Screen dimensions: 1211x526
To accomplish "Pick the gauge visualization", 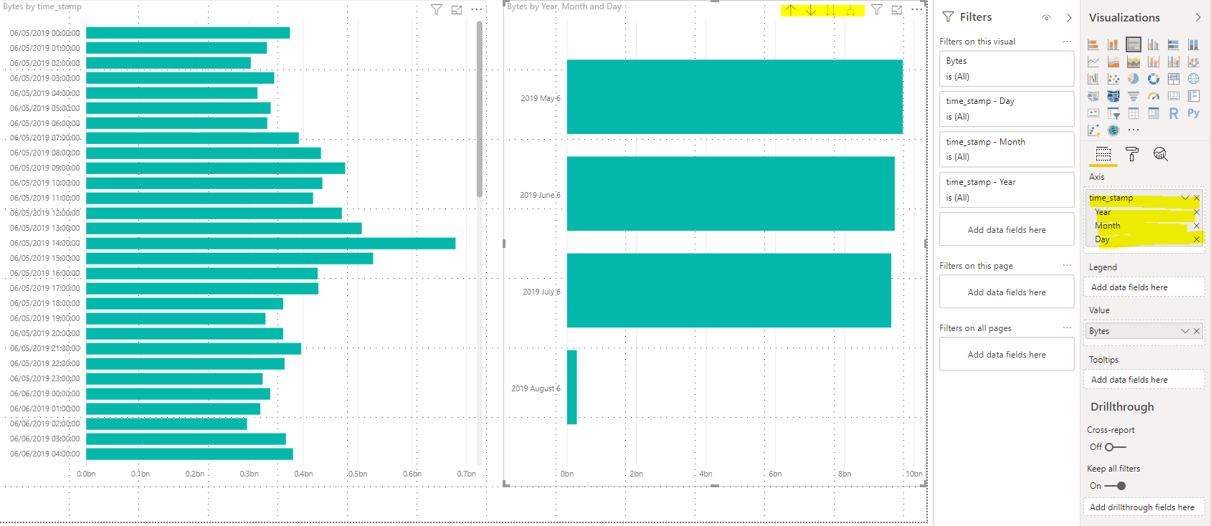I will (1153, 96).
